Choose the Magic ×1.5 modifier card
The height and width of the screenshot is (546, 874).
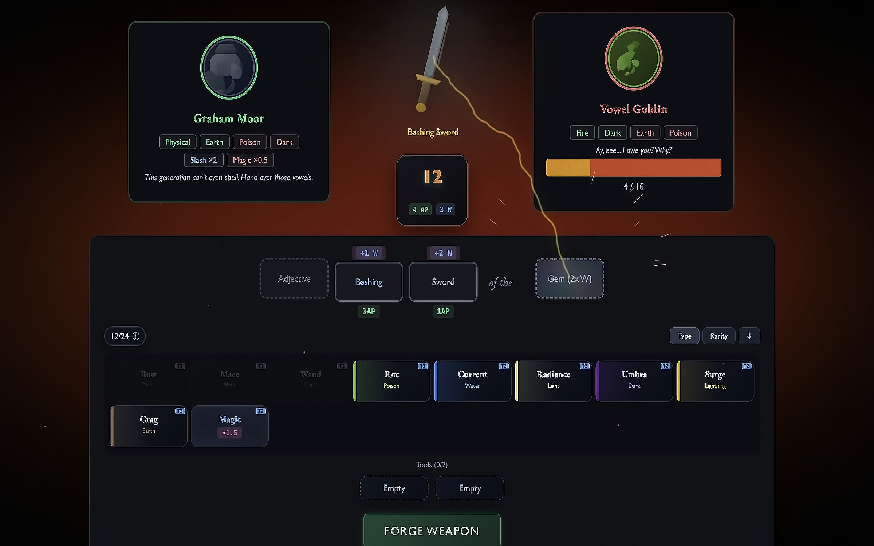pyautogui.click(x=229, y=426)
